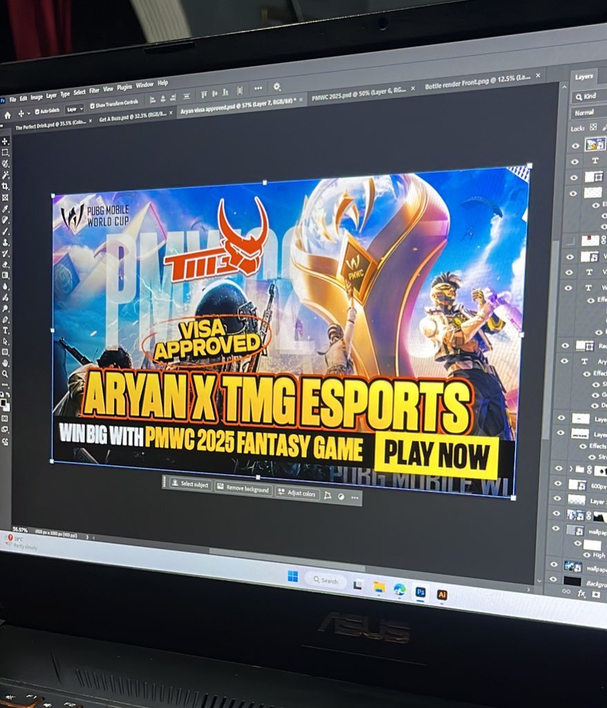
Task: Select the Gradient tool
Action: [x=5, y=275]
